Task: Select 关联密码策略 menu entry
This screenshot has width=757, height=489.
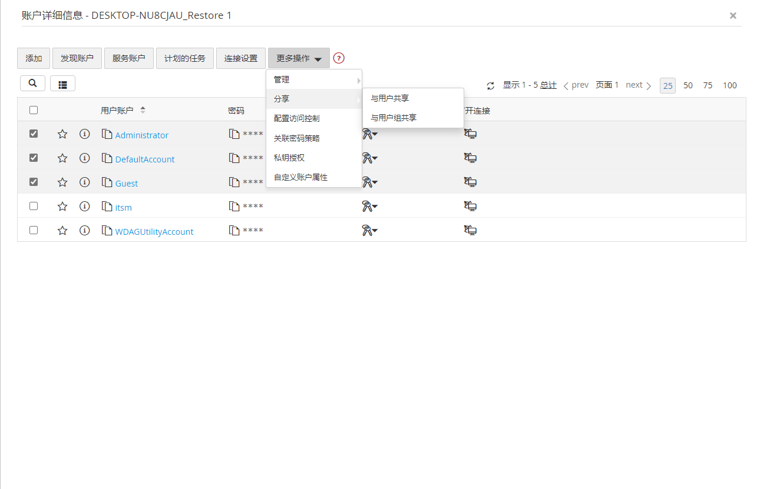Action: pos(297,138)
